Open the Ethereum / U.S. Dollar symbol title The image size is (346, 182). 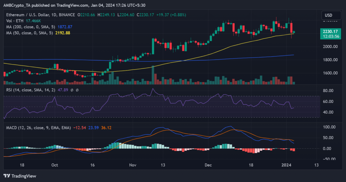[x=27, y=15]
